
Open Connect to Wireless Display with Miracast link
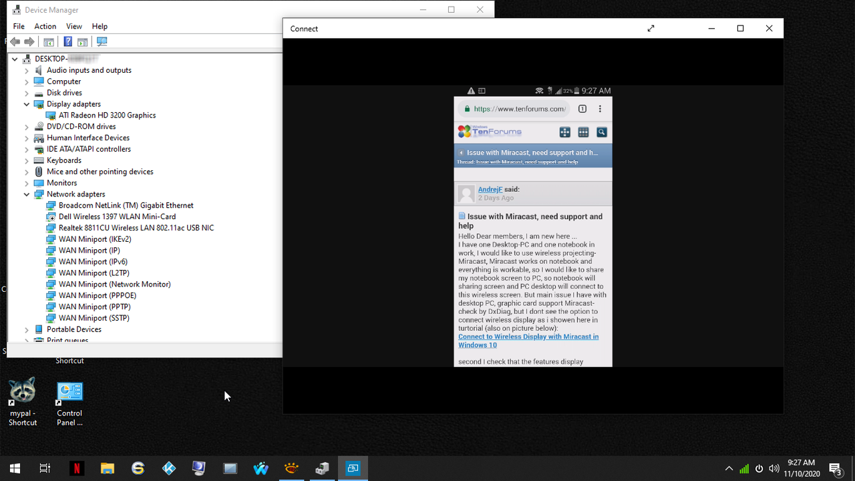(528, 341)
